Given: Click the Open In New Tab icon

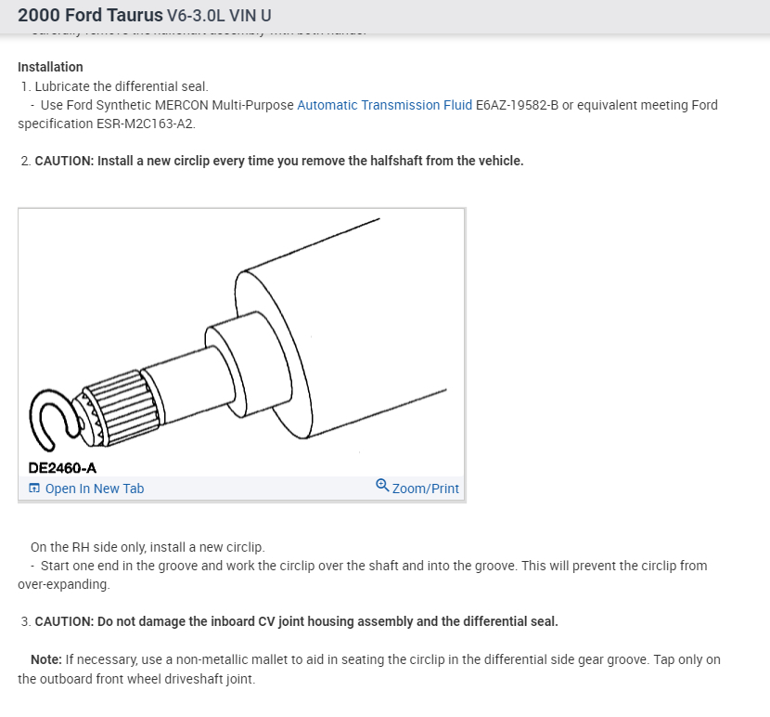Looking at the screenshot, I should coord(34,489).
